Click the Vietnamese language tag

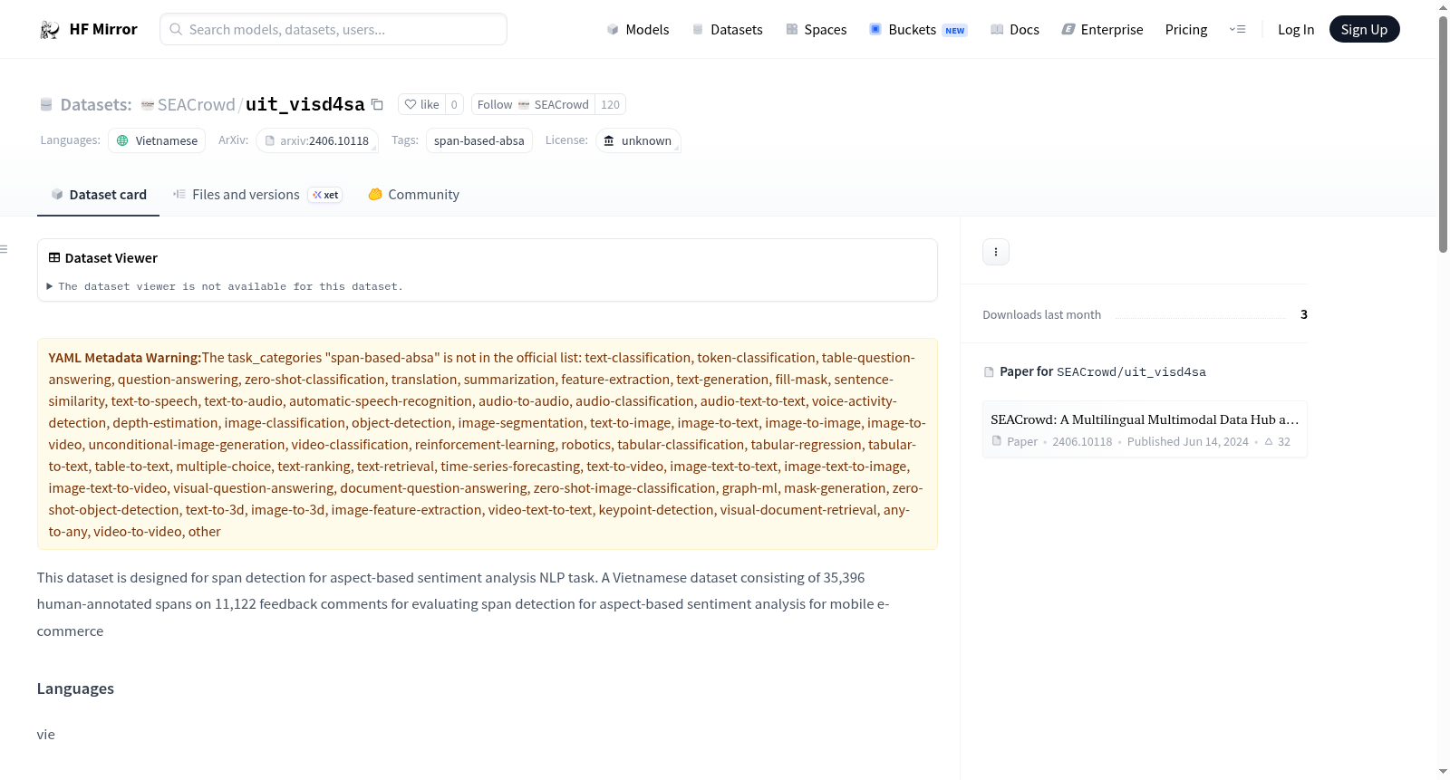pos(157,140)
